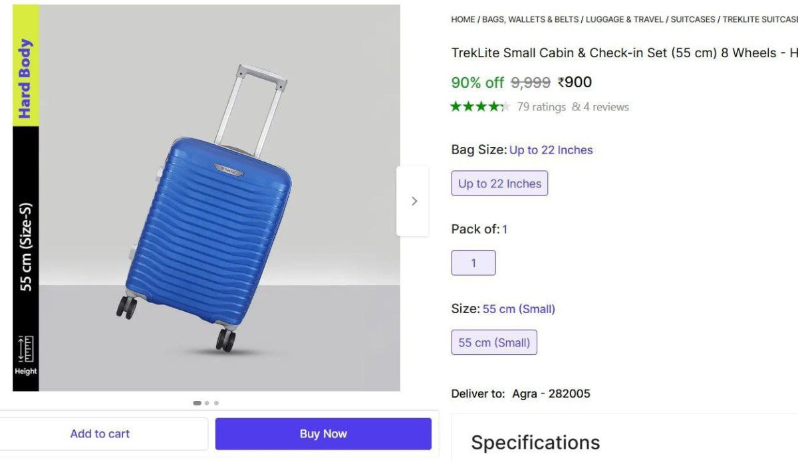
Task: Click Buy Now
Action: tap(323, 433)
